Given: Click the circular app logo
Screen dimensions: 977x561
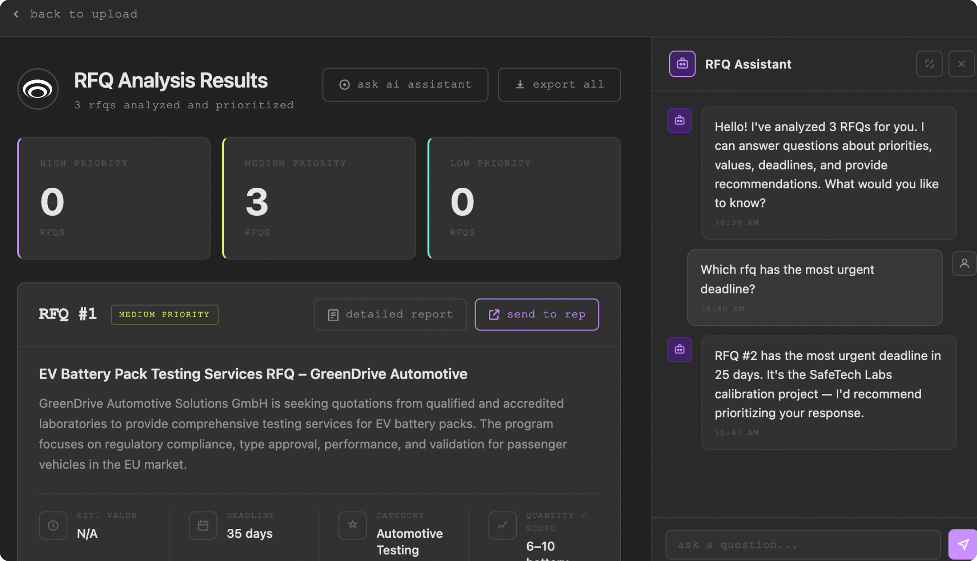Looking at the screenshot, I should [38, 89].
